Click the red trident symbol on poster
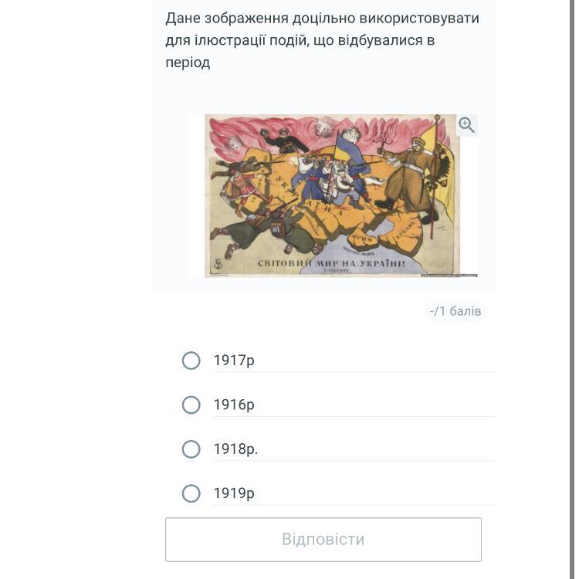This screenshot has height=579, width=579. (x=381, y=140)
